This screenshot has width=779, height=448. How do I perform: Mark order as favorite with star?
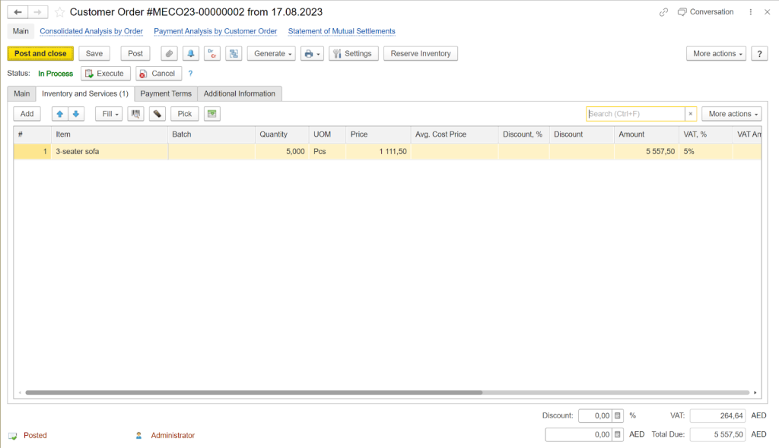59,12
